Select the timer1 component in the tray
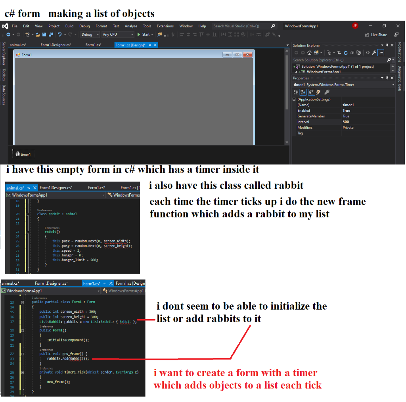Screen dimensions: 406x402 [24, 154]
